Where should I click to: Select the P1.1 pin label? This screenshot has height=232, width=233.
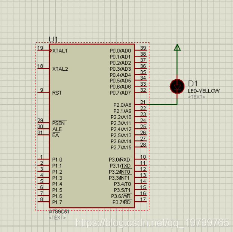tap(57, 166)
